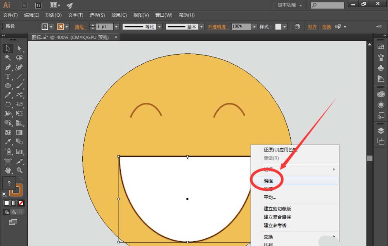Pick the Pencil tool
This screenshot has height=246, width=388.
[x=8, y=95]
